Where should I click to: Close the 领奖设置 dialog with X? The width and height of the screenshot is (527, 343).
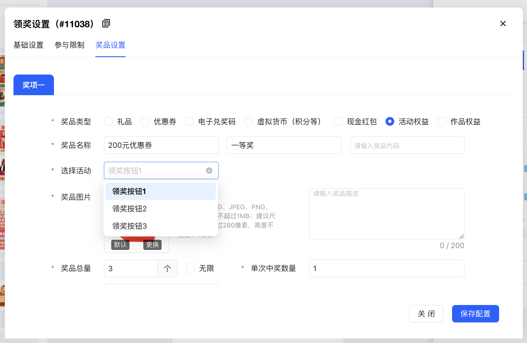point(503,24)
